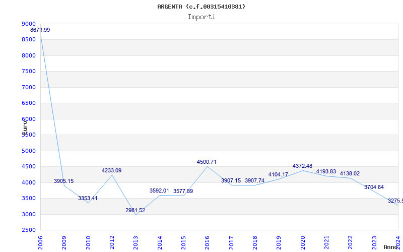Viewport: 403px width, 252px height.
Task: Click the chart title ARGENTA (c.f.00315410381)
Action: pos(201,7)
